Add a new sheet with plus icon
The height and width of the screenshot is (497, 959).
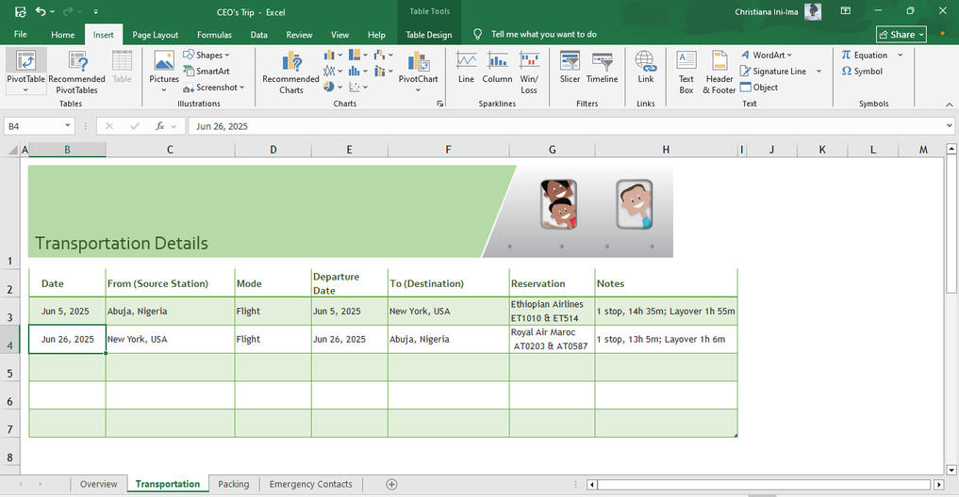pyautogui.click(x=391, y=484)
